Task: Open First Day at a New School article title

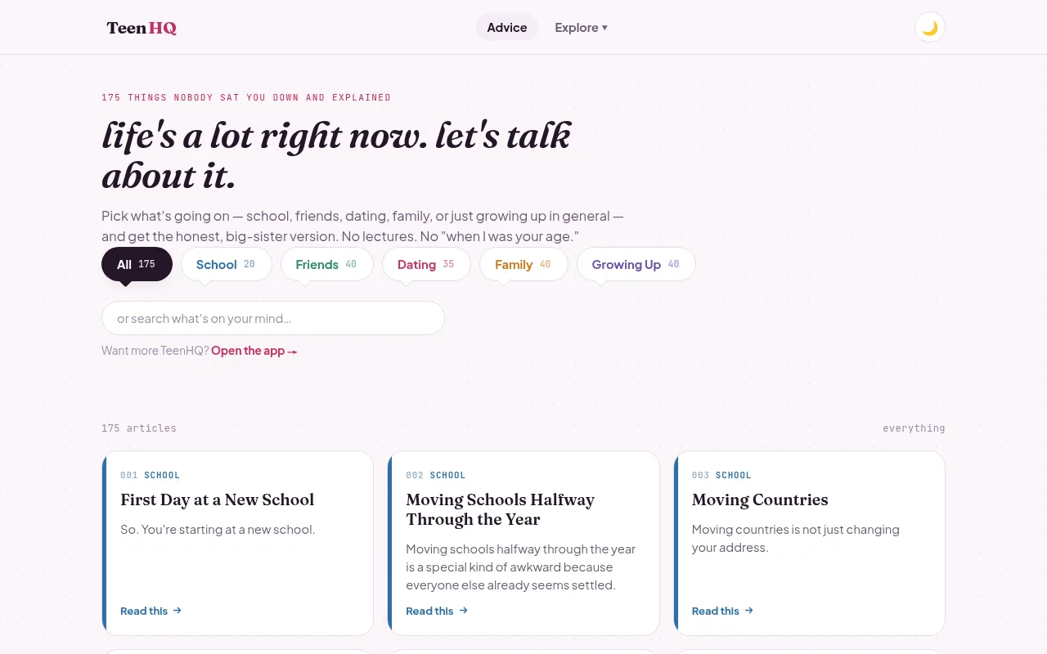Action: 217,499
